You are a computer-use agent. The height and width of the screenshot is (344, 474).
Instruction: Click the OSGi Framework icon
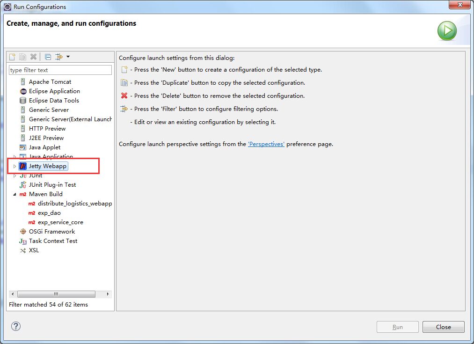coord(23,232)
